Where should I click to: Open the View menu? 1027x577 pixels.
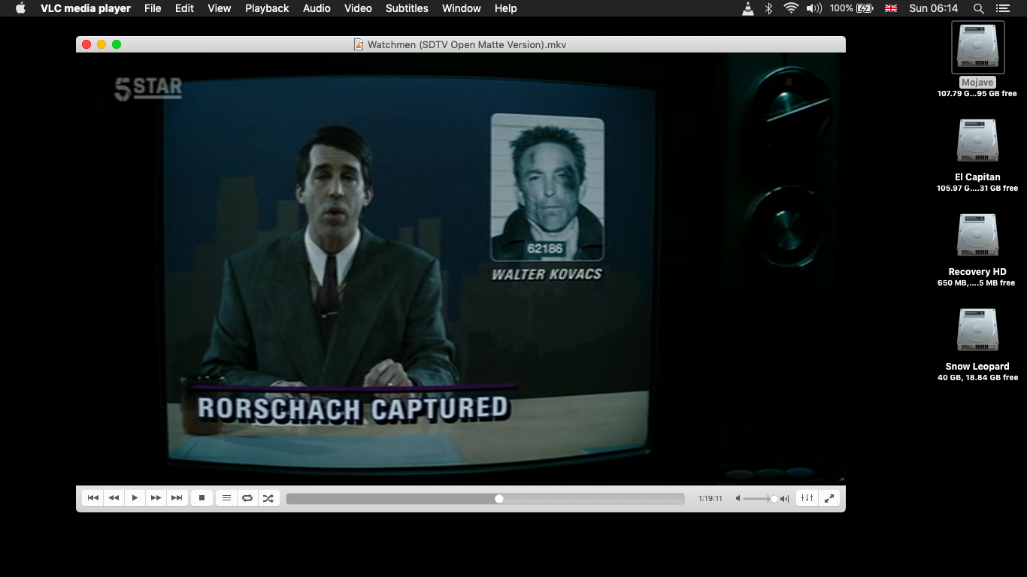[x=220, y=8]
